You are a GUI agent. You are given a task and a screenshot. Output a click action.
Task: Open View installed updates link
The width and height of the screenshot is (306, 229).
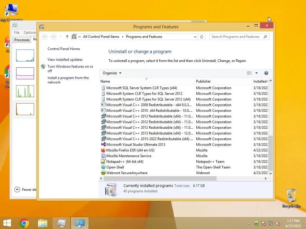pyautogui.click(x=65, y=60)
